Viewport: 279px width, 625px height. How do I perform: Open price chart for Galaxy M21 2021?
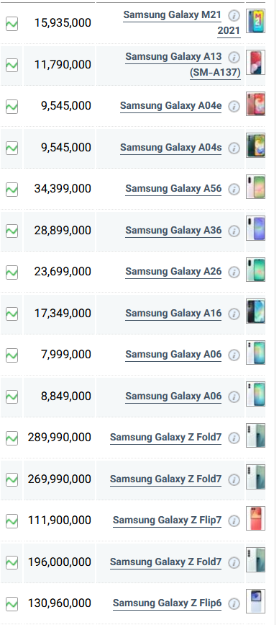(x=12, y=24)
